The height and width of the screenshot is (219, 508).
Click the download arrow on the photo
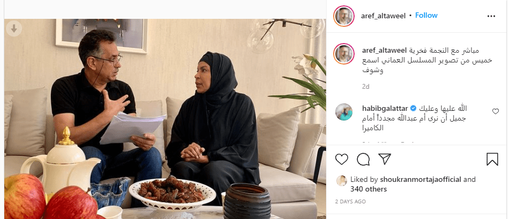click(14, 29)
